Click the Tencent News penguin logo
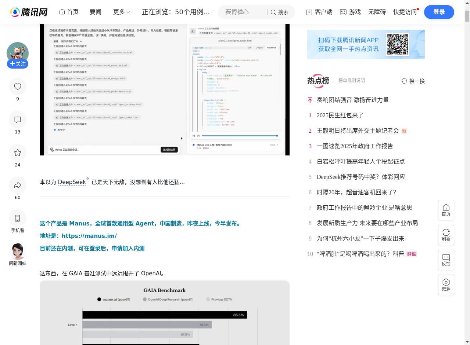Image resolution: width=470 pixels, height=345 pixels. (15, 12)
